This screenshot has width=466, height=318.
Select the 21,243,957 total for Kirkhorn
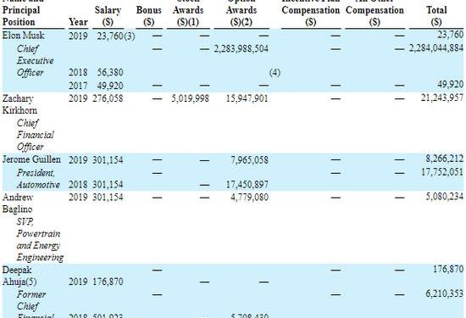click(x=442, y=98)
